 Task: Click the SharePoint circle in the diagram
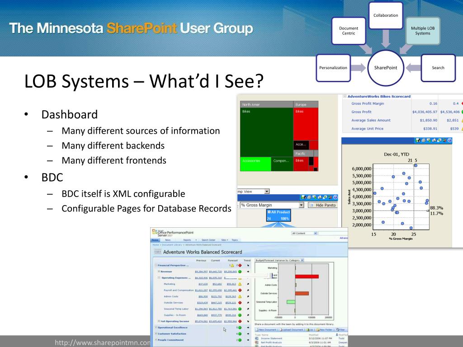click(386, 68)
